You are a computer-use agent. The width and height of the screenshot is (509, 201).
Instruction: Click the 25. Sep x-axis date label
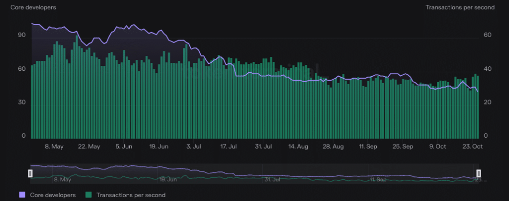click(x=403, y=147)
